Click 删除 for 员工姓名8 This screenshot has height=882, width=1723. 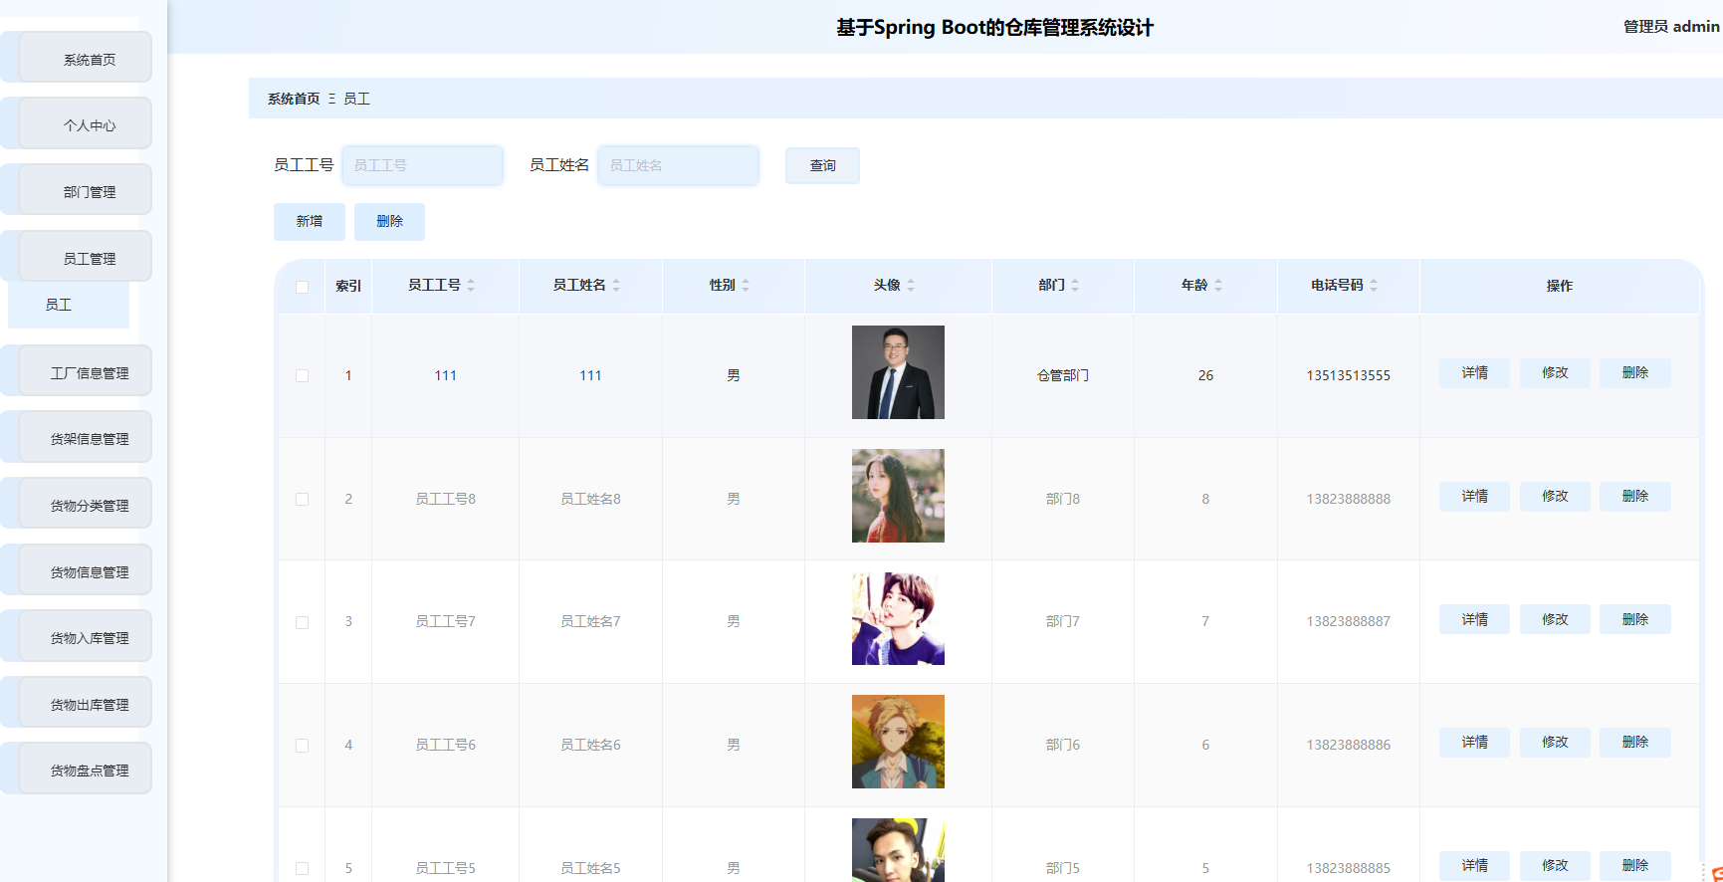(1634, 496)
